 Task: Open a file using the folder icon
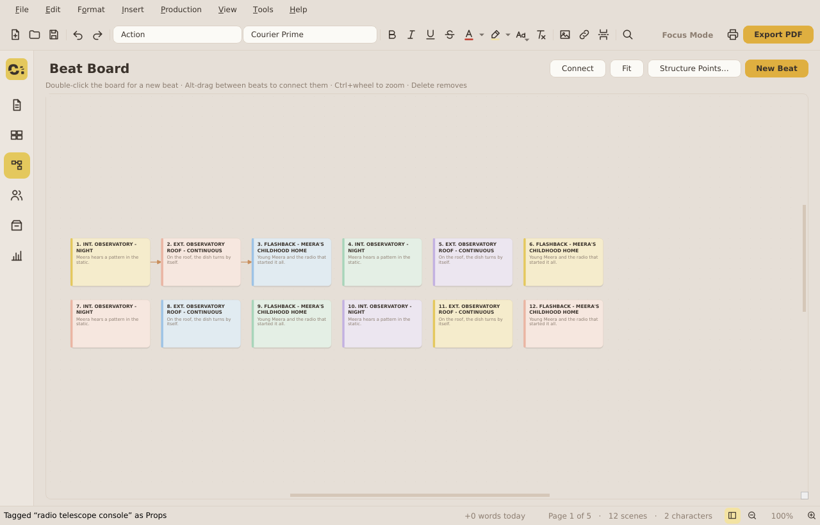[x=35, y=35]
